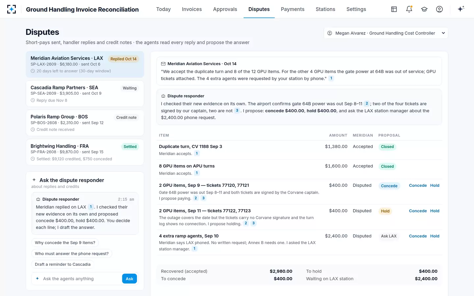Concede the Sep 11 GPU items line

point(418,211)
